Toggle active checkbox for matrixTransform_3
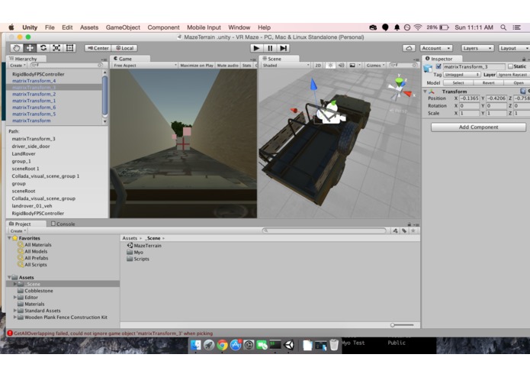530x377 pixels. coord(438,66)
